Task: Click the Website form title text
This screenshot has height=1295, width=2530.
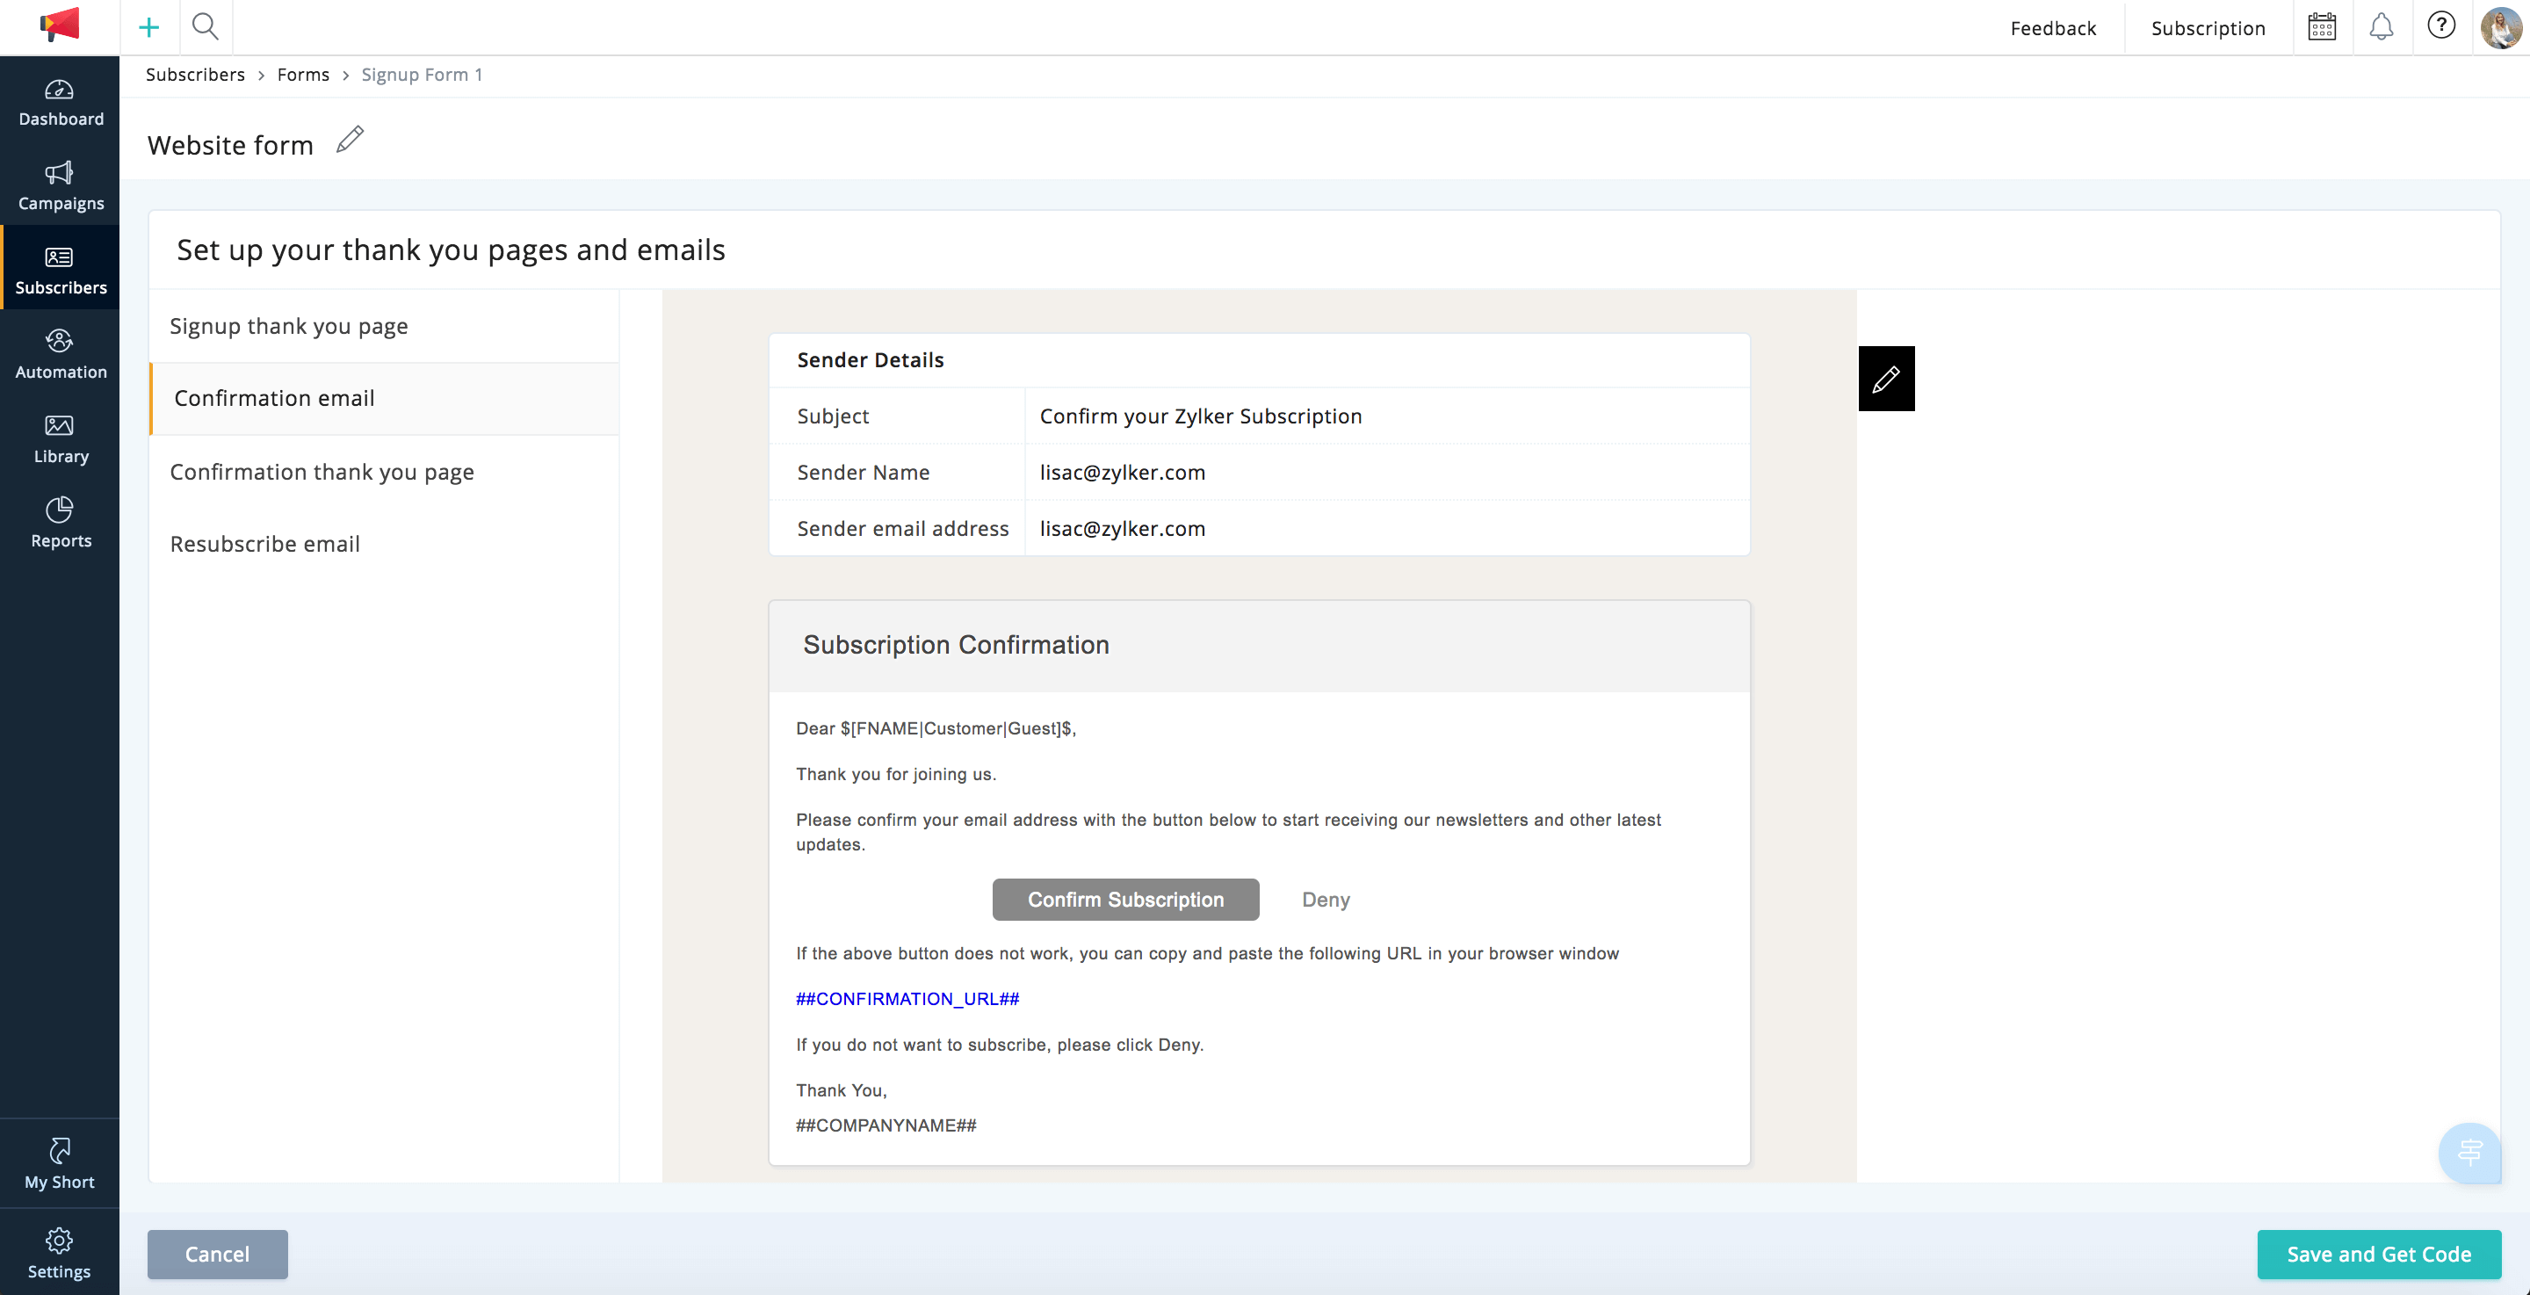Action: click(230, 146)
